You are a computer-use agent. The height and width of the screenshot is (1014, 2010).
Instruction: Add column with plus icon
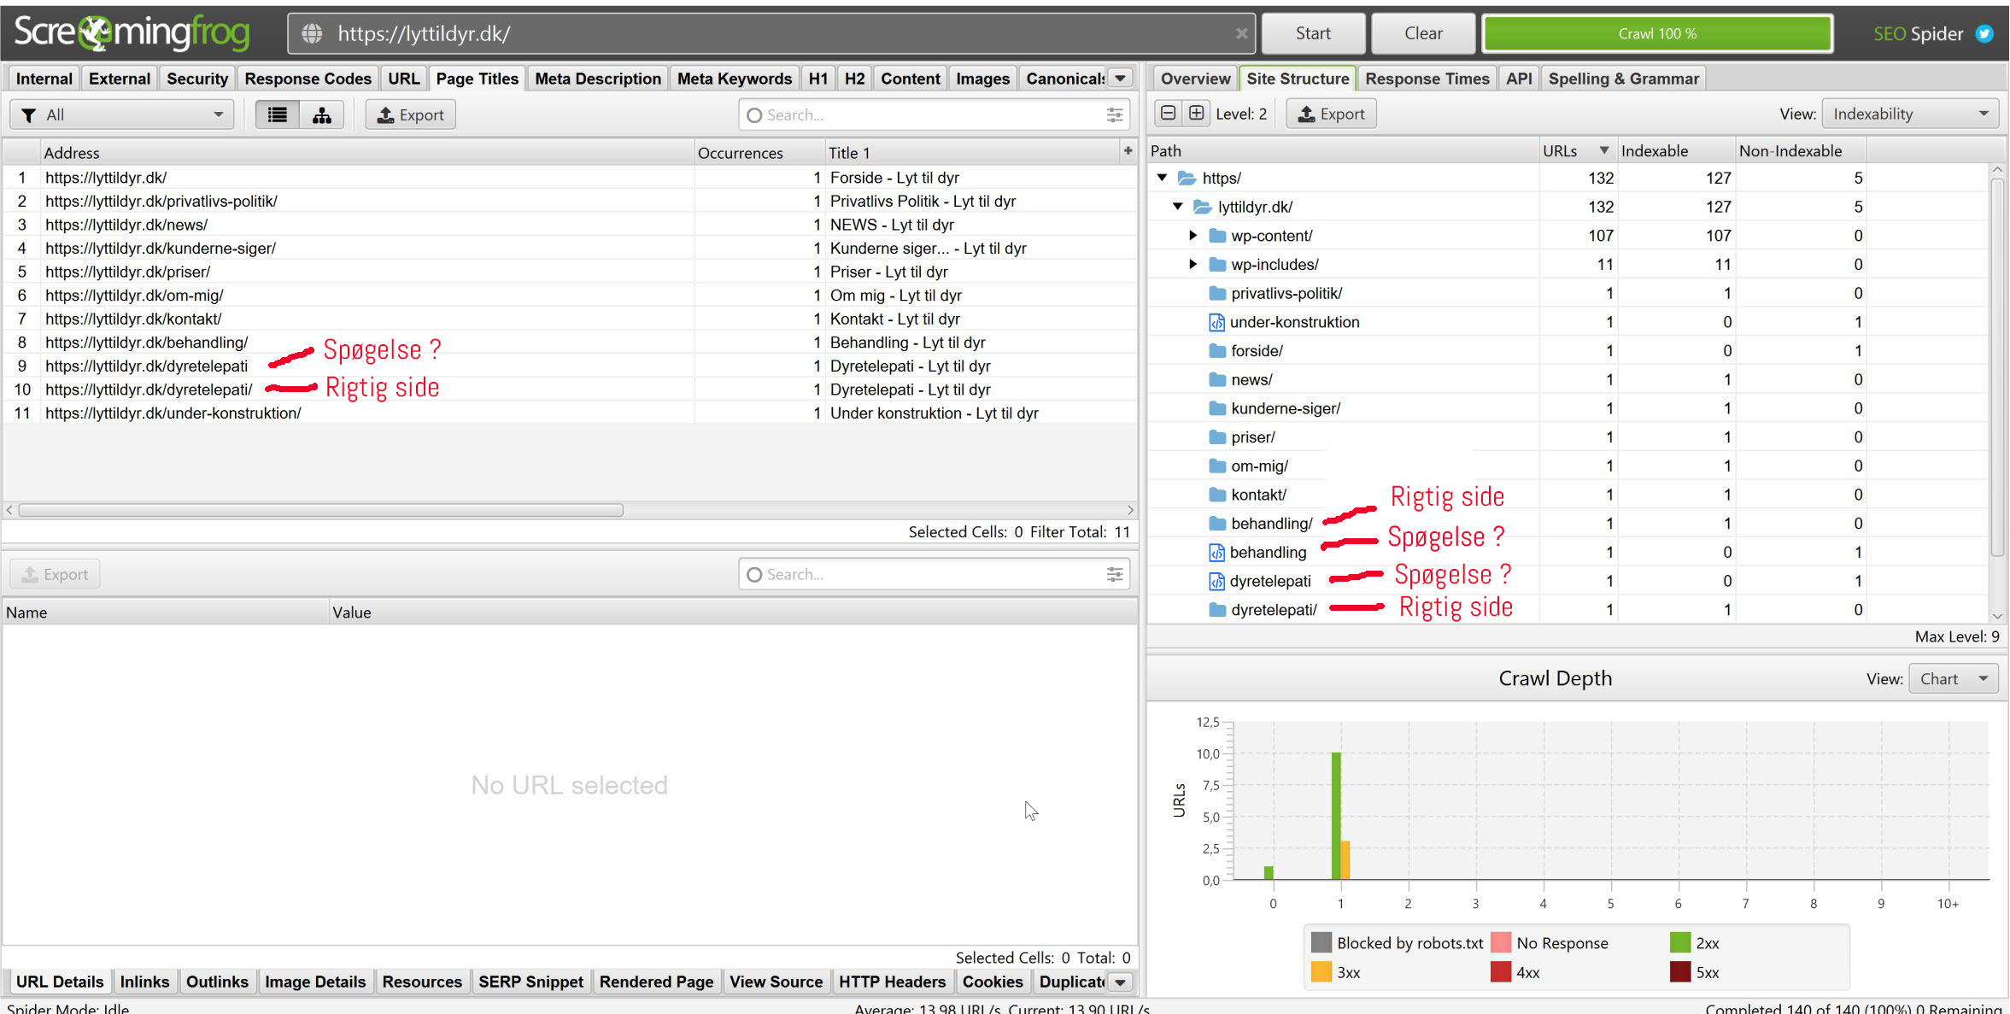click(x=1128, y=151)
